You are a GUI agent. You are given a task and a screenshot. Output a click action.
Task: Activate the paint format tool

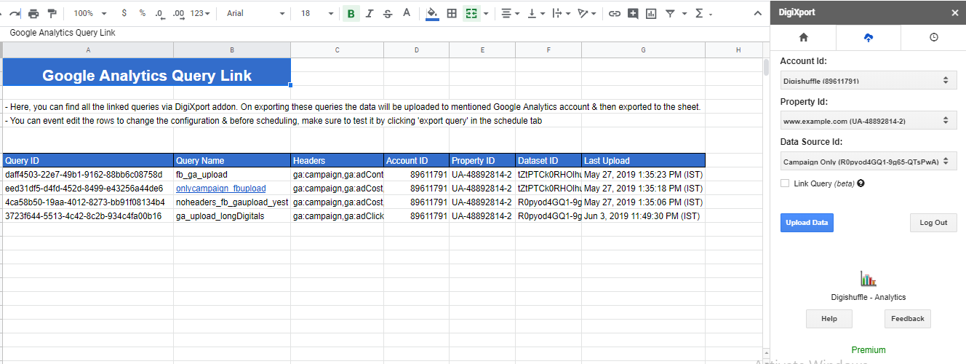tap(52, 13)
